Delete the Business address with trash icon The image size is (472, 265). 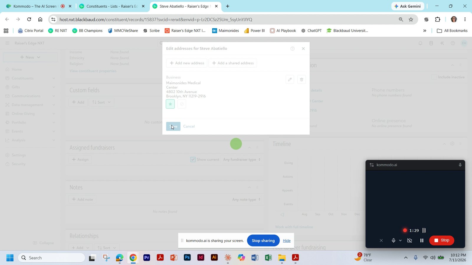[301, 79]
